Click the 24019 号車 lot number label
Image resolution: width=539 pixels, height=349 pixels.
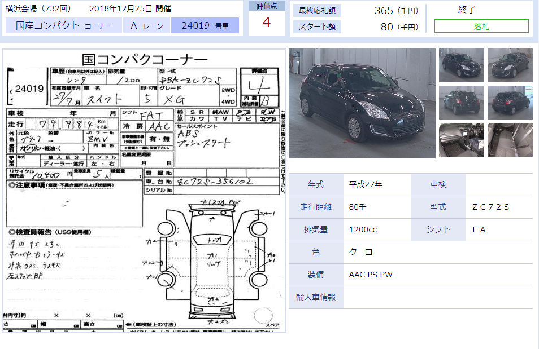[x=205, y=25]
